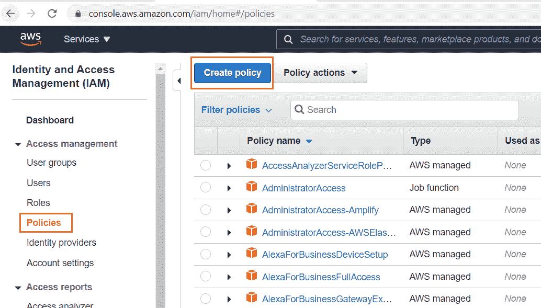The height and width of the screenshot is (308, 541).
Task: Click the Job function type cell
Action: 434,188
